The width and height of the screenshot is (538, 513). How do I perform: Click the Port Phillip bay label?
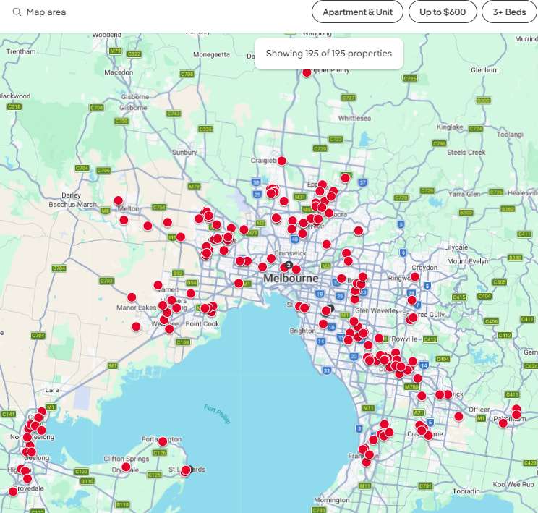[x=217, y=414]
